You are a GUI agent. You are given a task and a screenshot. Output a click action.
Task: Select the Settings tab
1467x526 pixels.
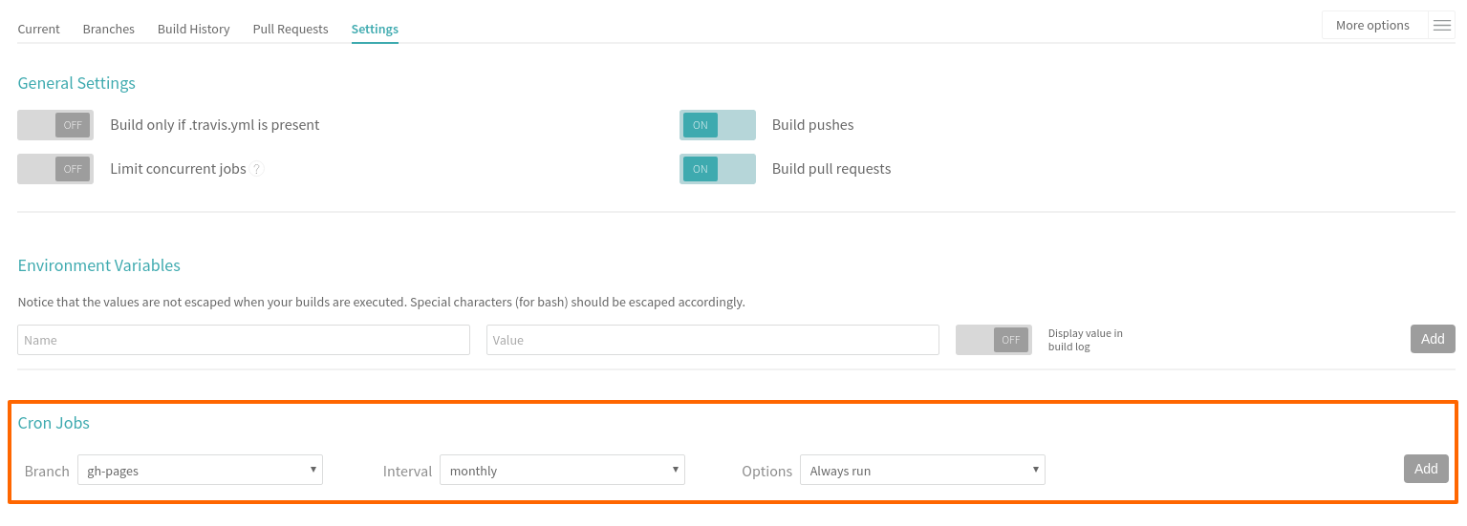click(375, 29)
